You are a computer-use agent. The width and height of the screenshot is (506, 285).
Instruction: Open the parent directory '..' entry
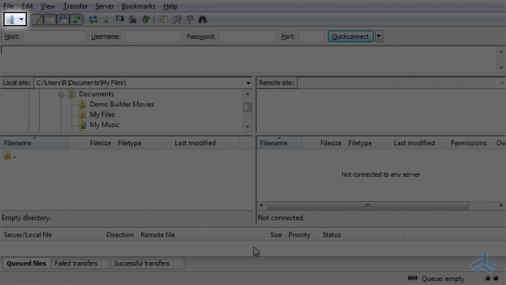point(10,156)
